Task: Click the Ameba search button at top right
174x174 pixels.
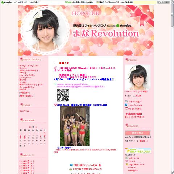Action: pyautogui.click(x=163, y=2)
